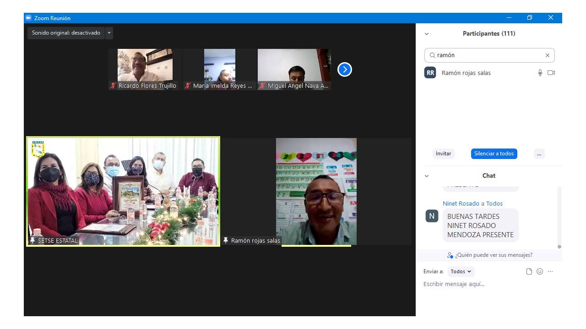Image resolution: width=586 pixels, height=329 pixels.
Task: Click muted mic icon on Miguel Angel Nava
Action: 262,85
